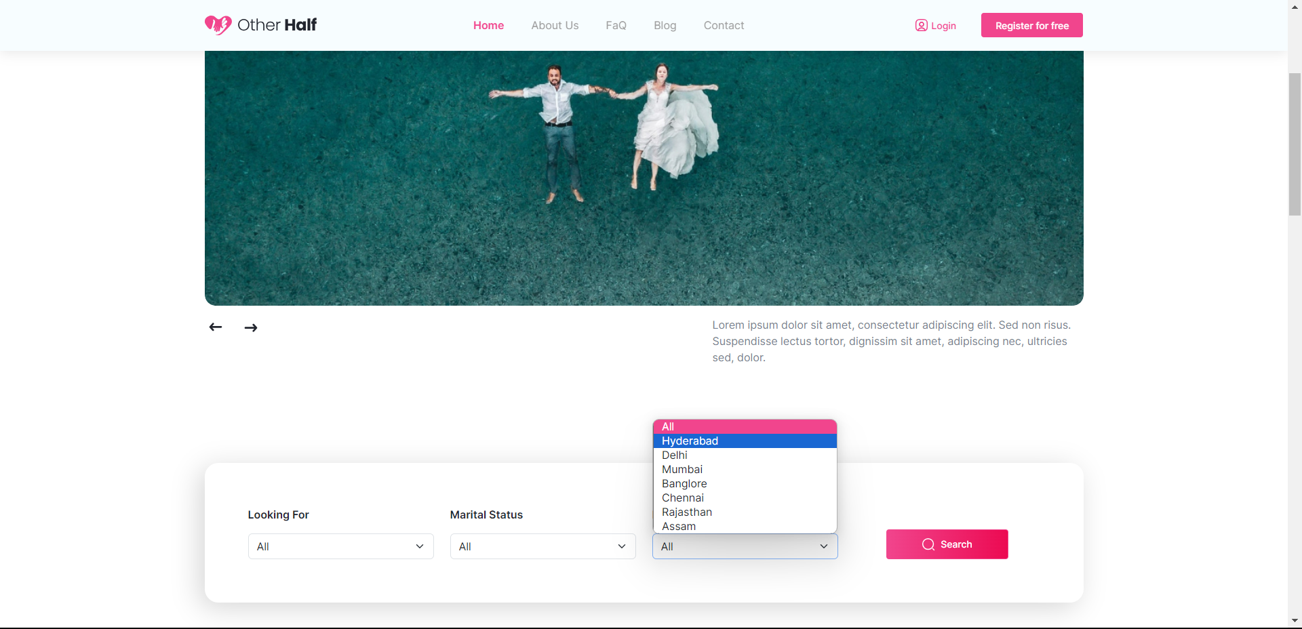Click the user avatar icon beside Login
1302x629 pixels.
(921, 25)
